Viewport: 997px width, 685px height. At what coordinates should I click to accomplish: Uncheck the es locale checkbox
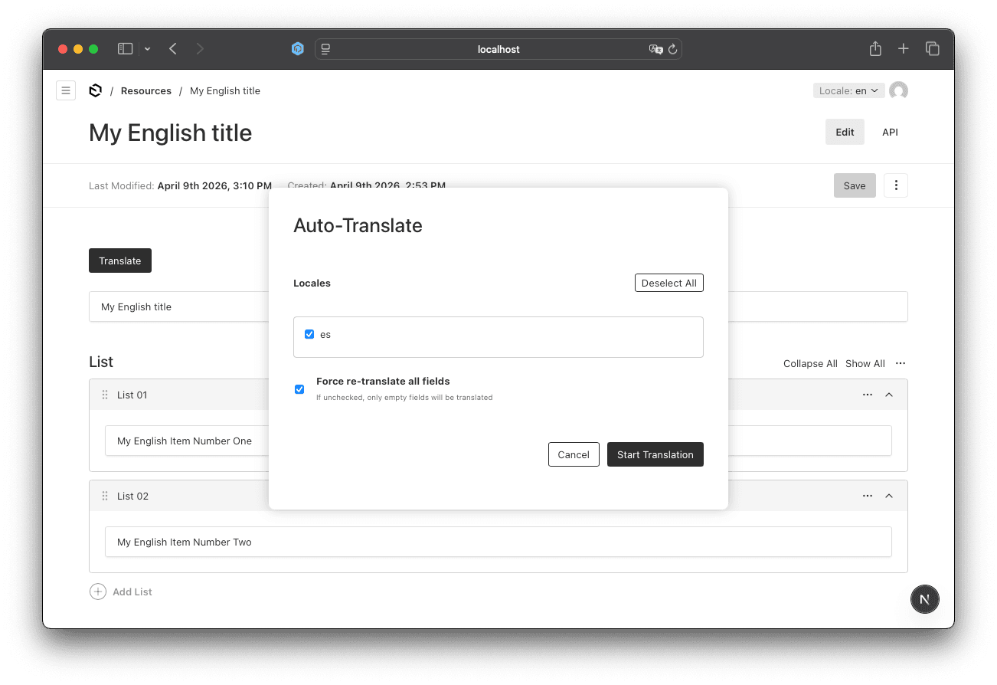click(309, 334)
